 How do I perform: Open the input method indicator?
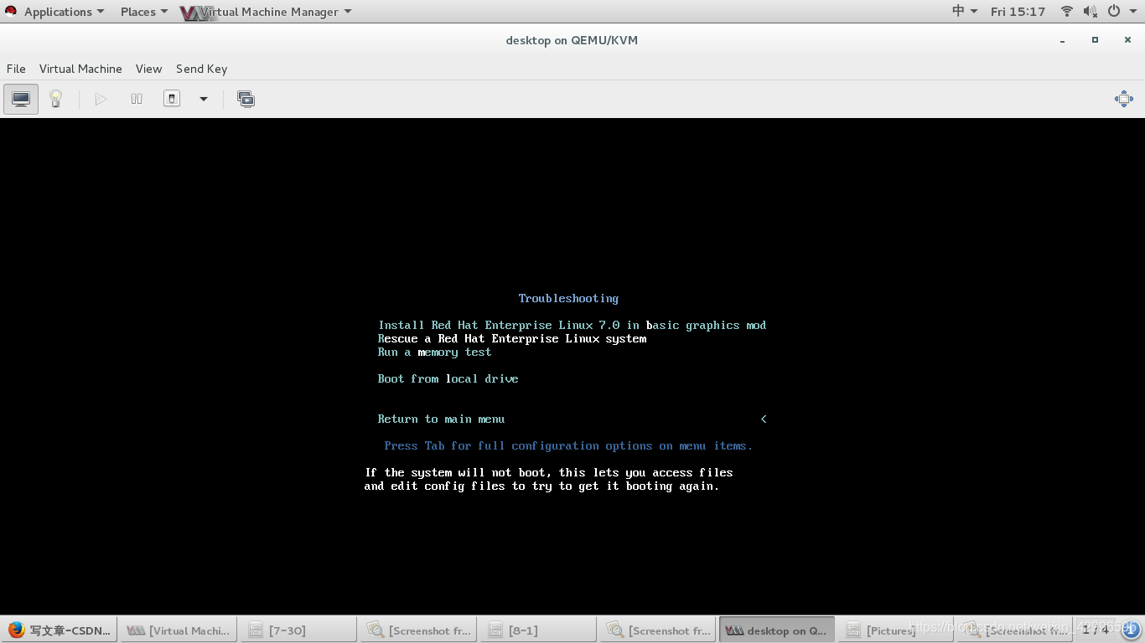(965, 12)
